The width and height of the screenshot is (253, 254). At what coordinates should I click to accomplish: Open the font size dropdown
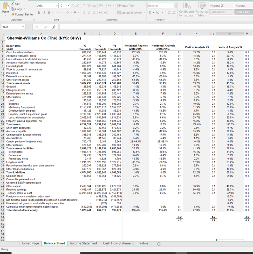pos(68,6)
